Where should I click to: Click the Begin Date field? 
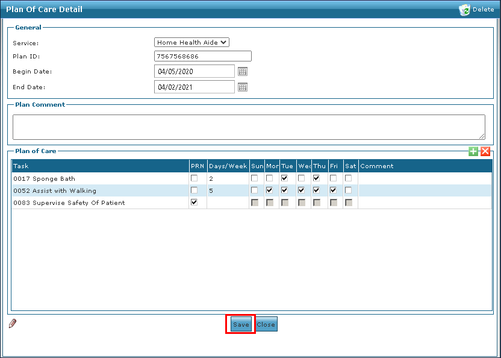[x=194, y=72]
